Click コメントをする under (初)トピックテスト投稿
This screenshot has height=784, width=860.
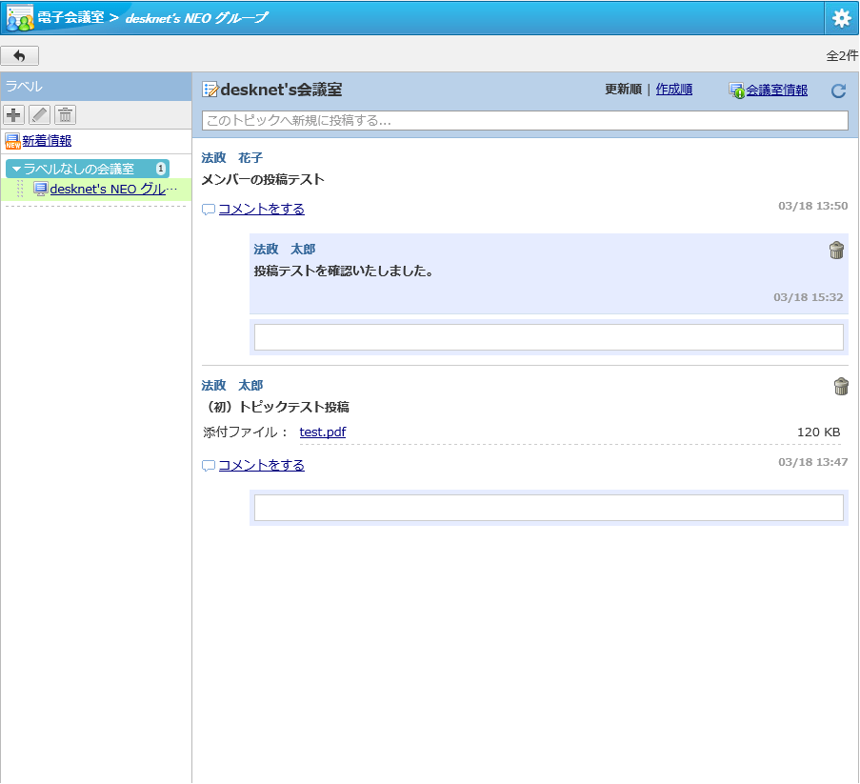[x=262, y=465]
